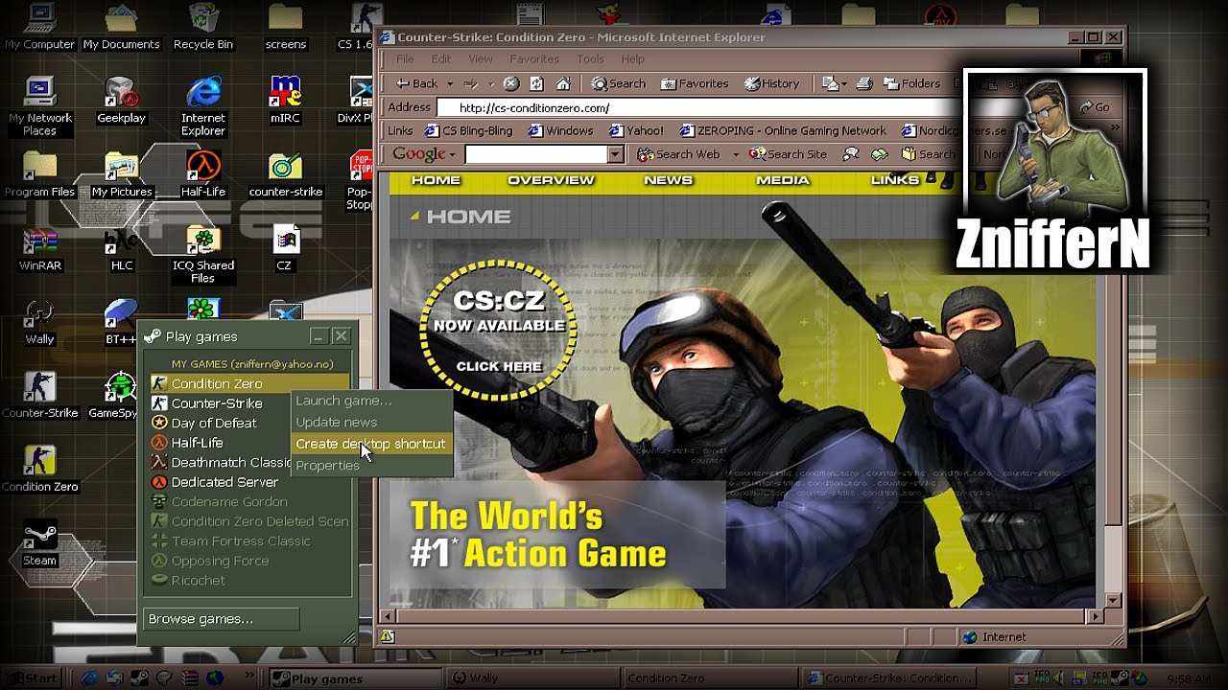Go to the IE Home page icon
Viewport: 1228px width, 690px height.
[x=563, y=83]
